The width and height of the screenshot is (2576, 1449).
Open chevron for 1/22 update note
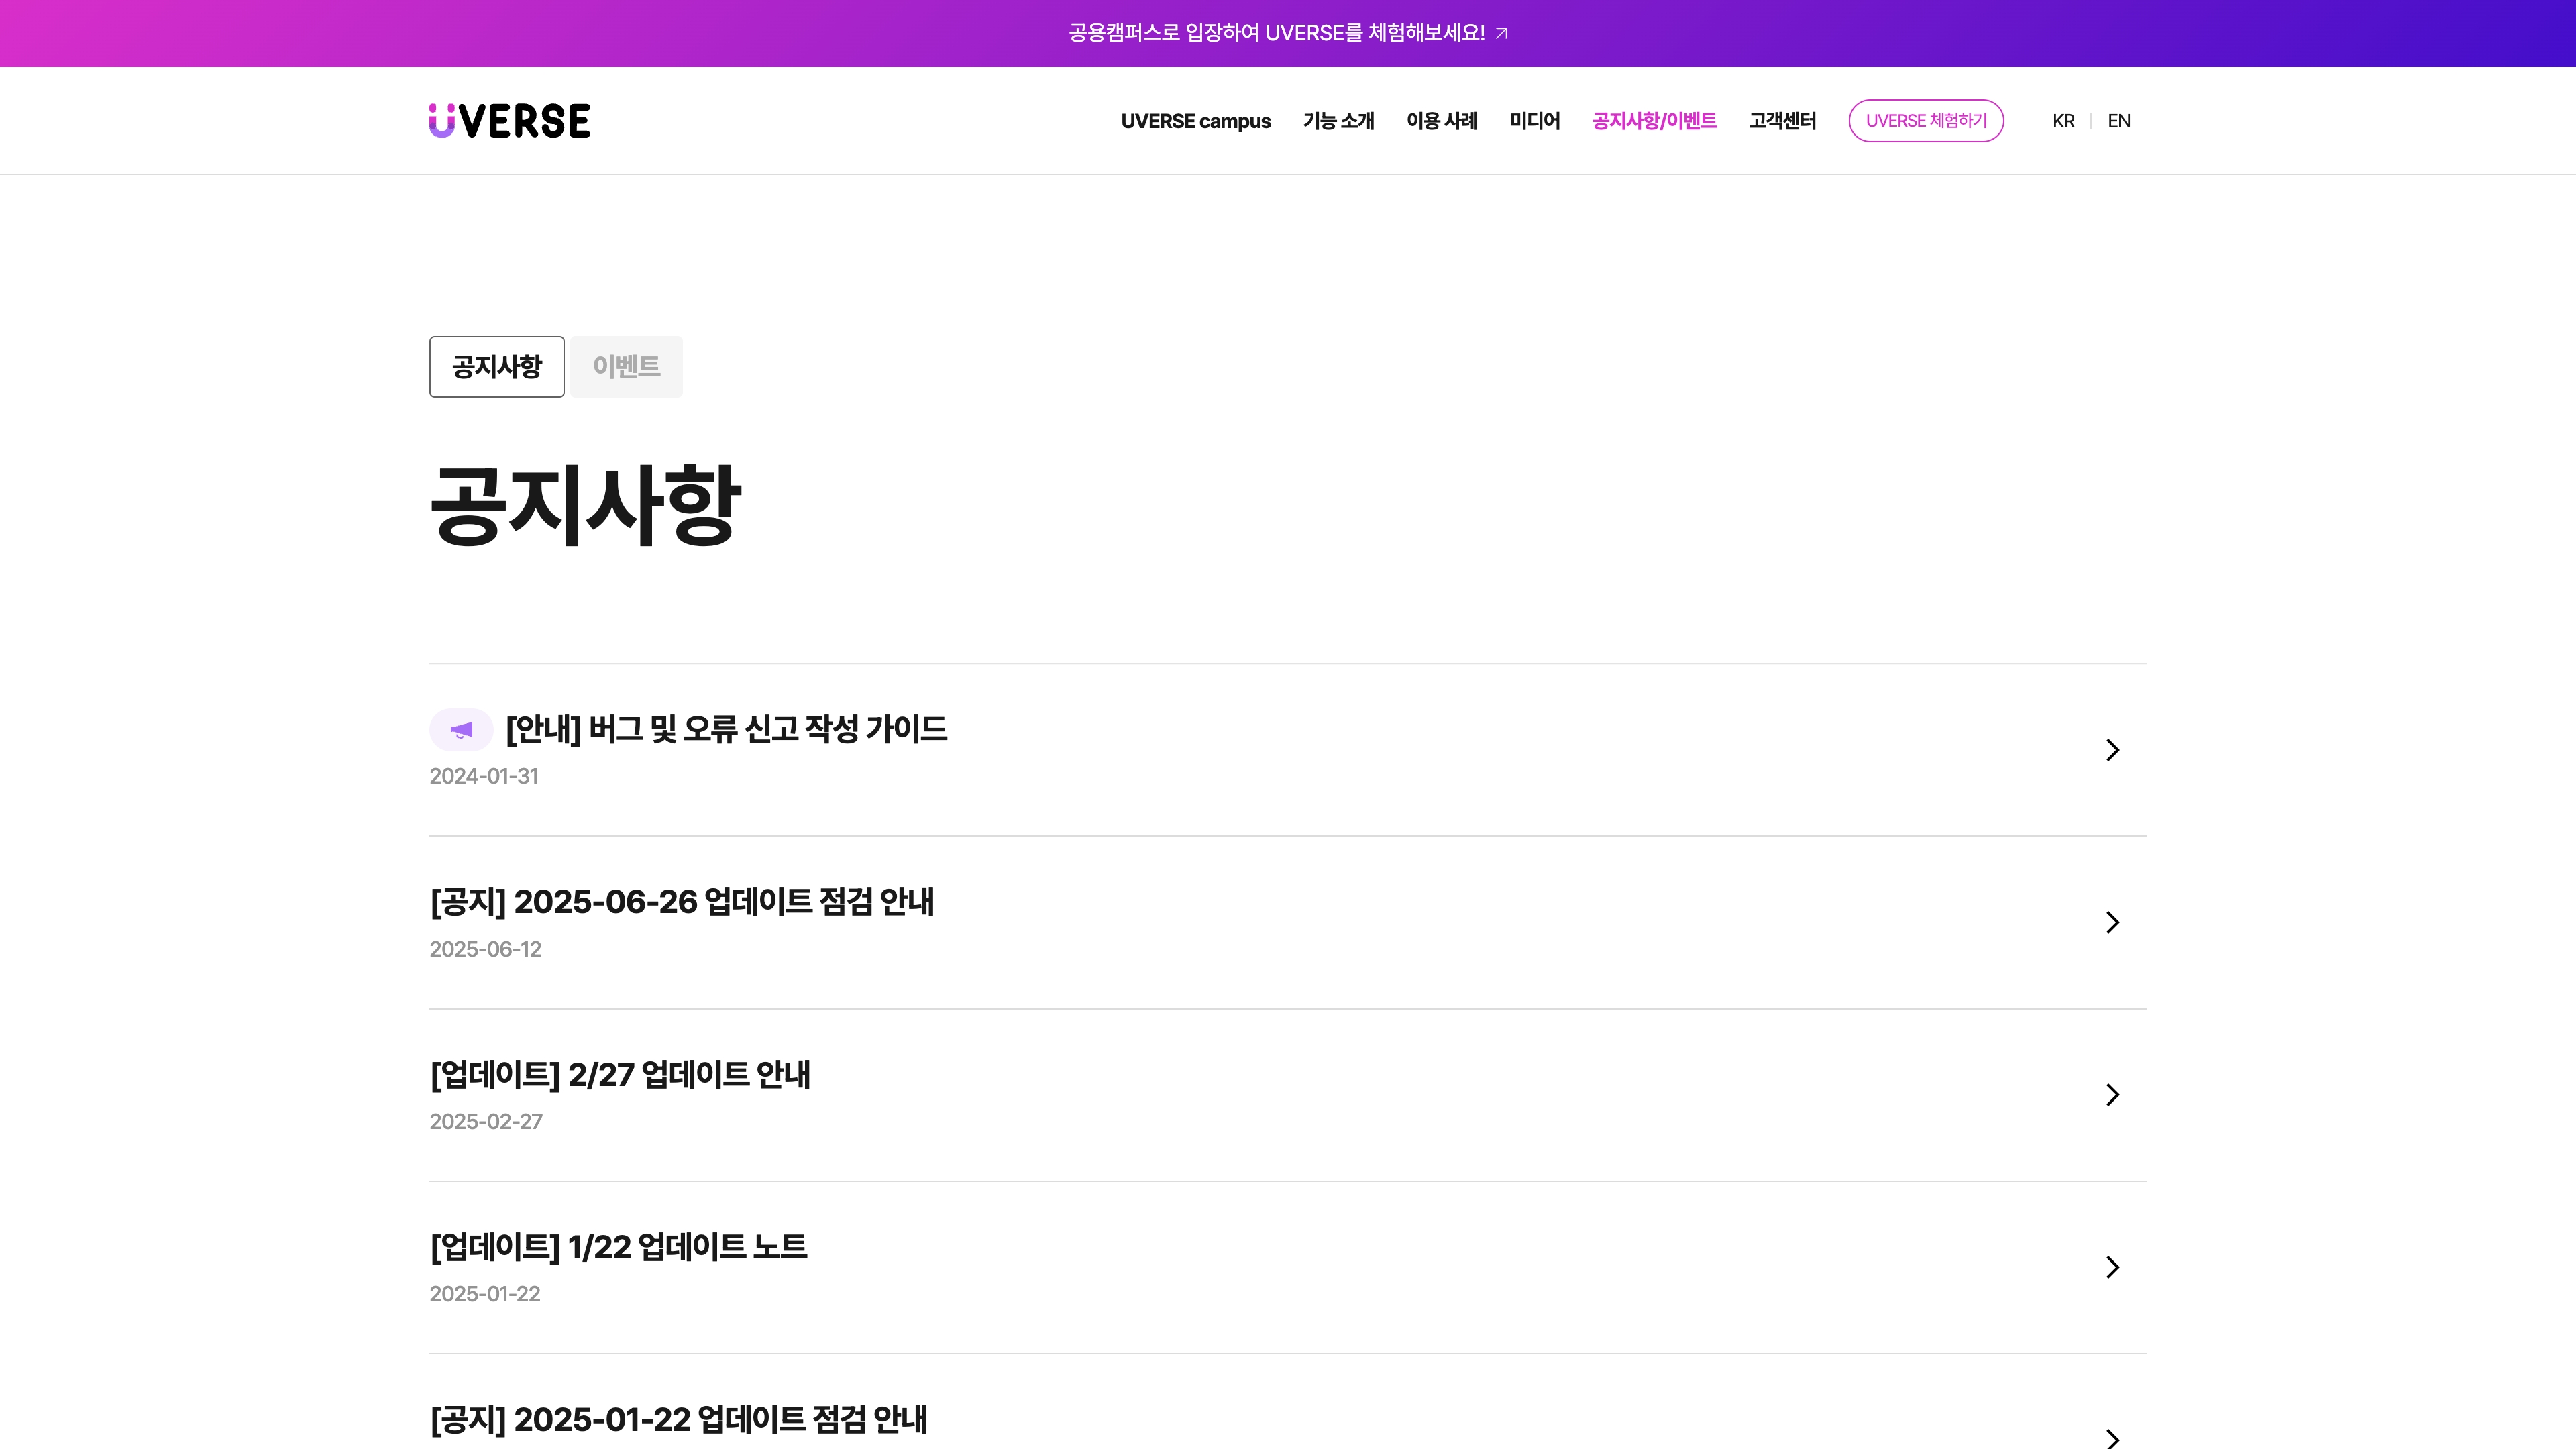pyautogui.click(x=2112, y=1267)
